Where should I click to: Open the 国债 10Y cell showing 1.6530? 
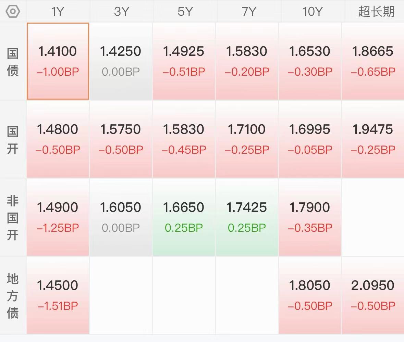click(x=310, y=61)
